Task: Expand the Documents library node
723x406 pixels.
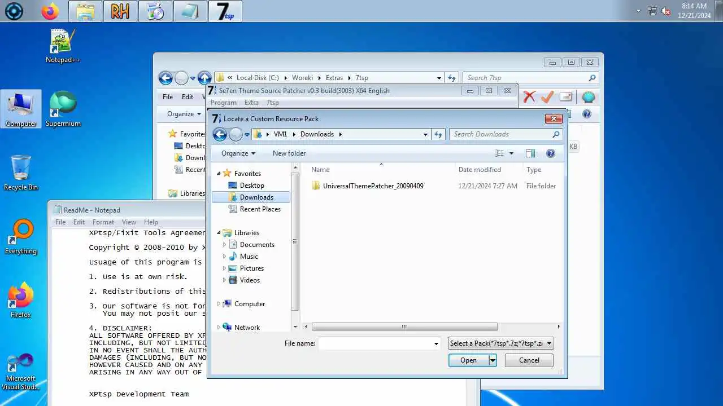Action: (224, 245)
